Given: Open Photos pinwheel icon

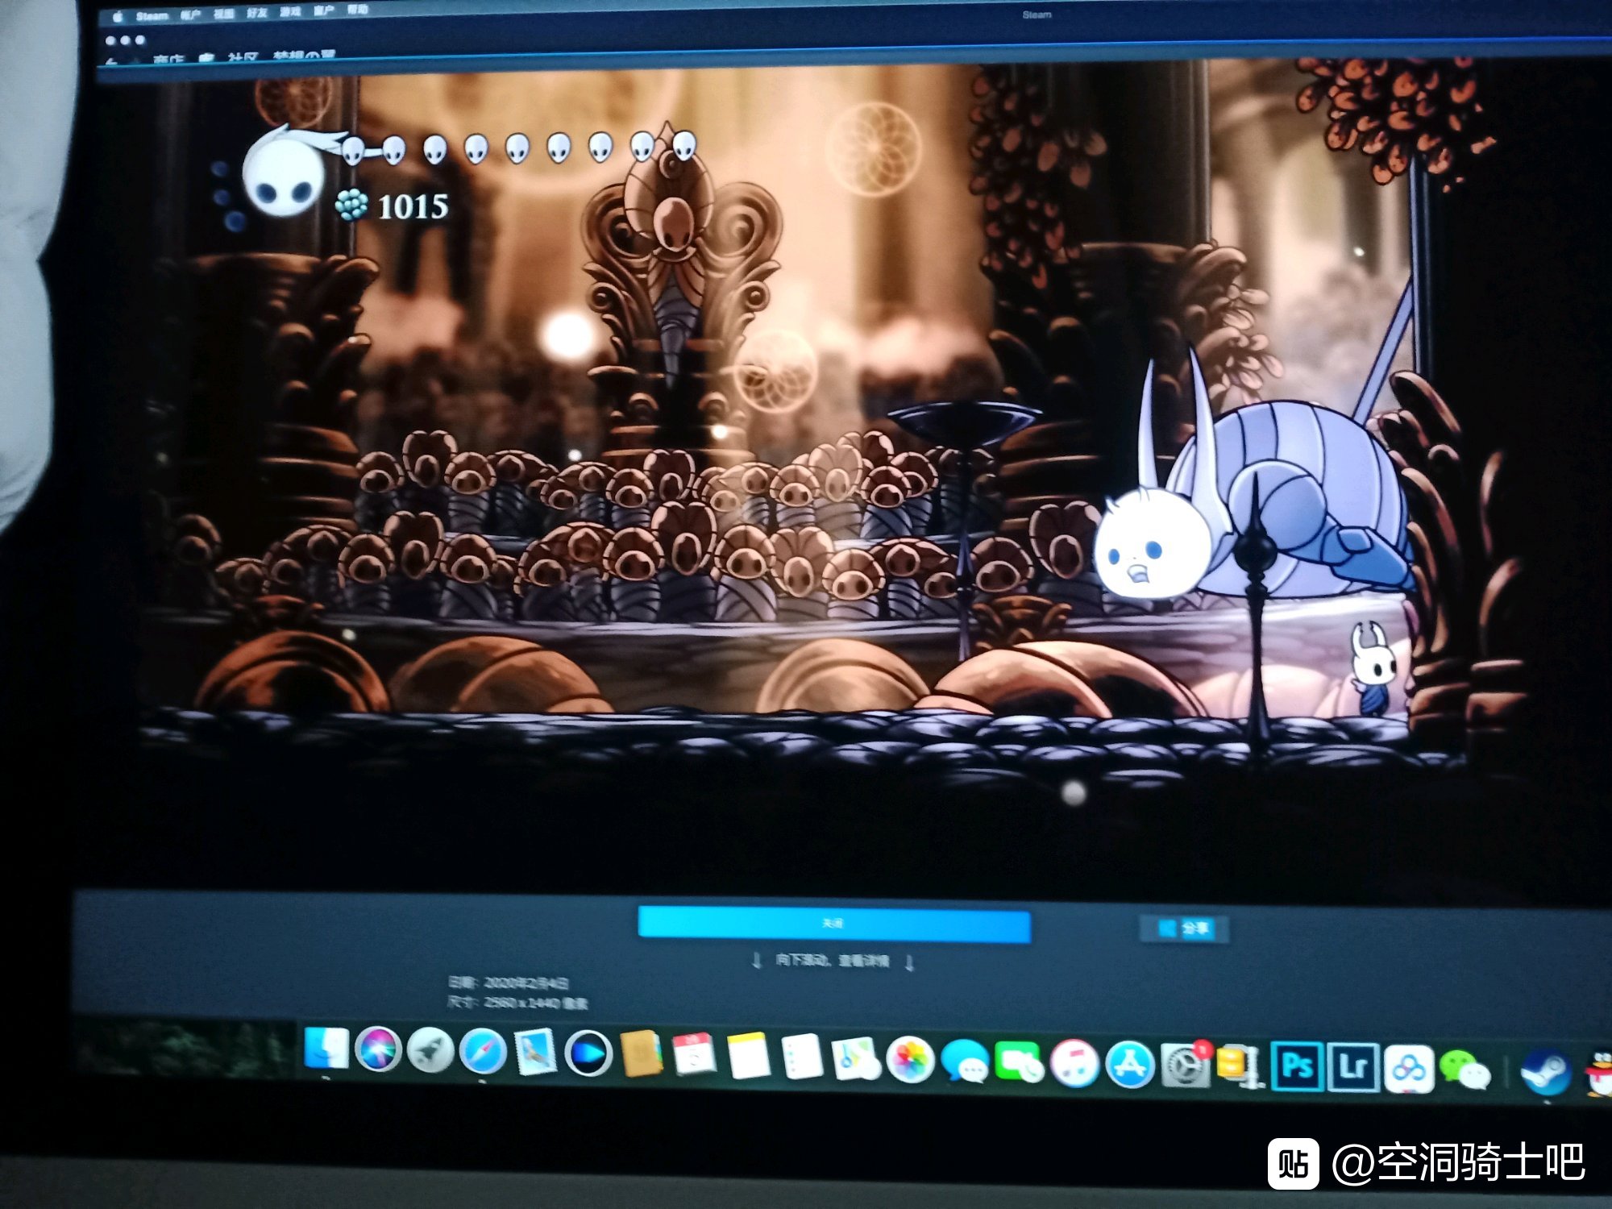Looking at the screenshot, I should 910,1060.
